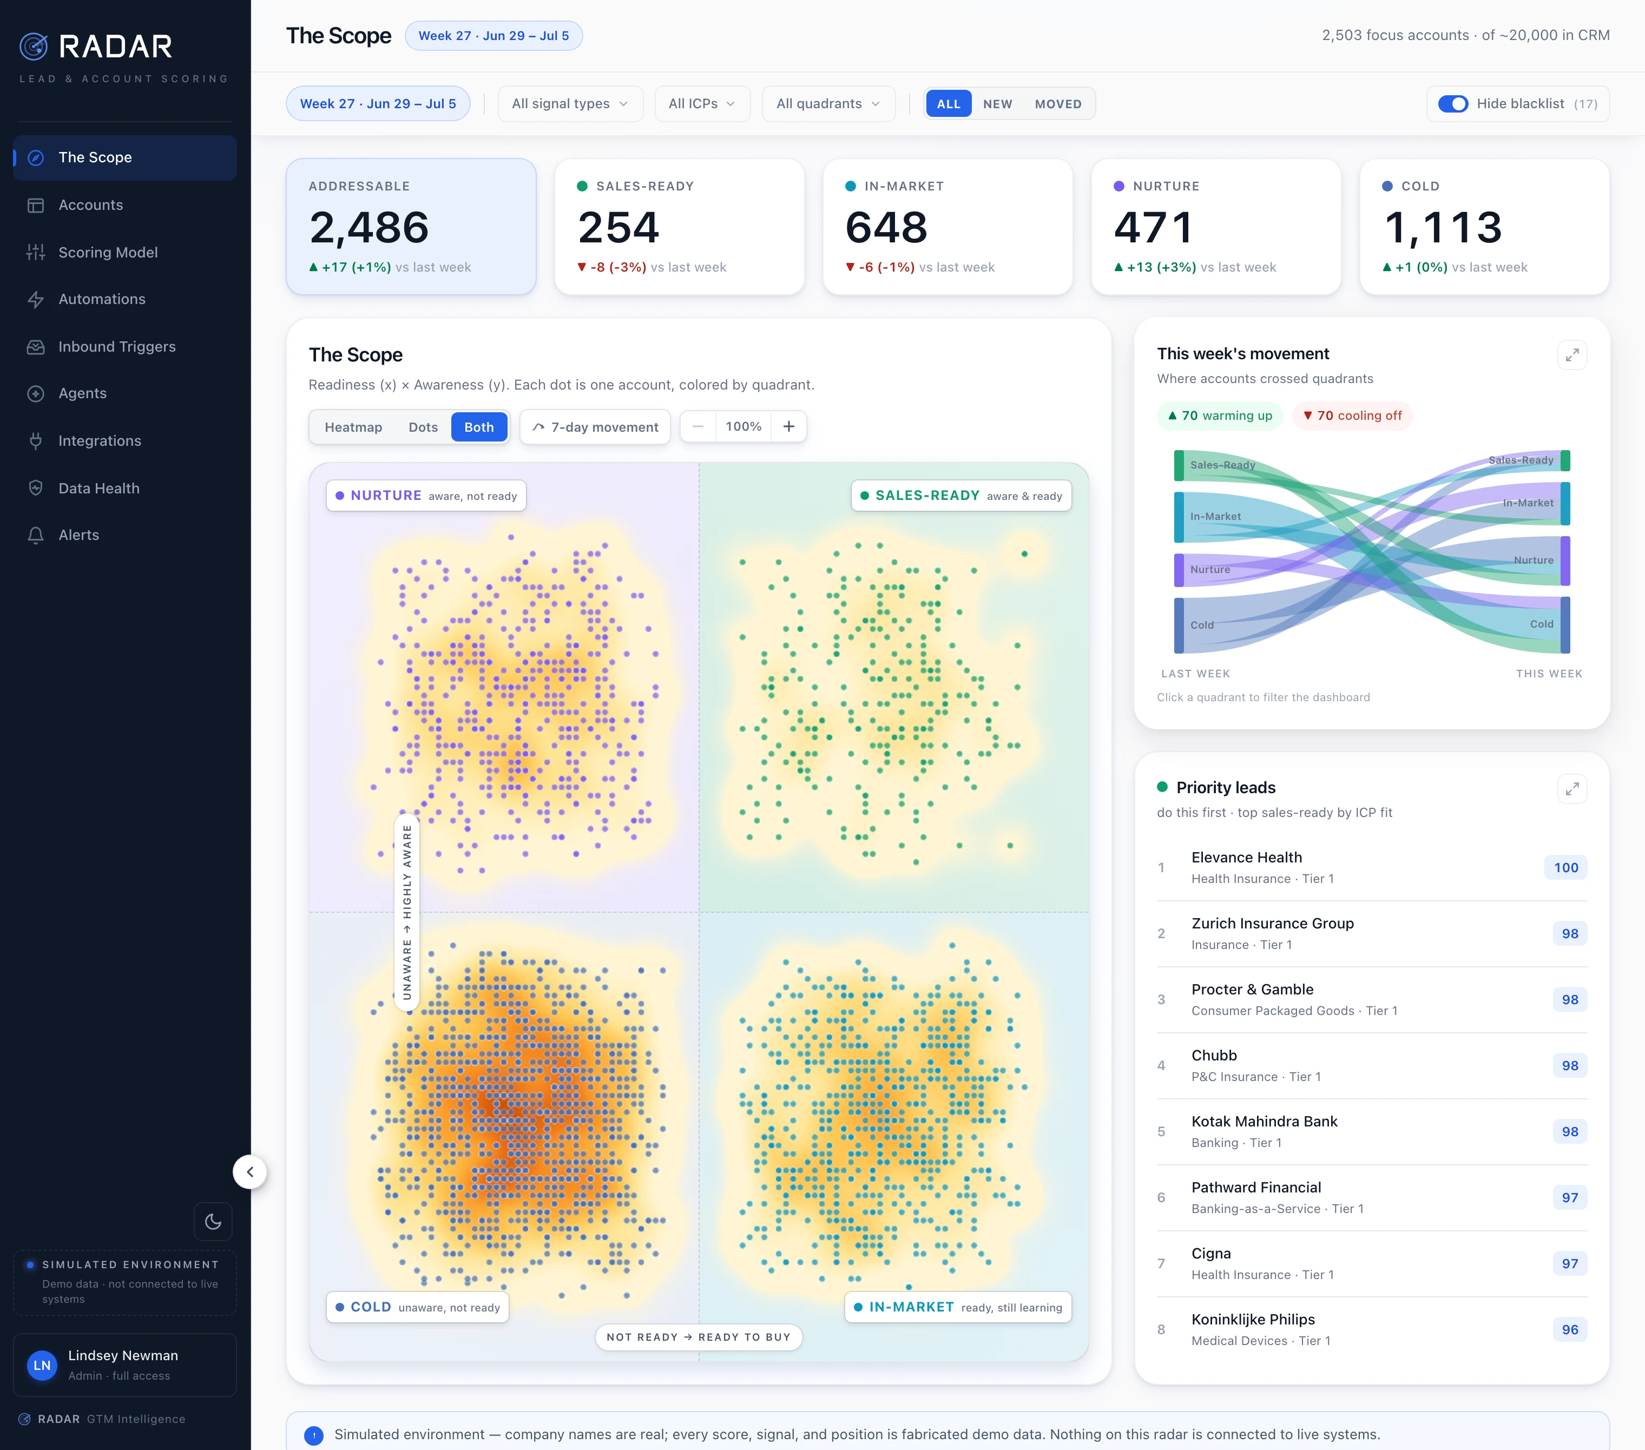
Task: Click the COLD quadrant label on chart
Action: pyautogui.click(x=418, y=1308)
